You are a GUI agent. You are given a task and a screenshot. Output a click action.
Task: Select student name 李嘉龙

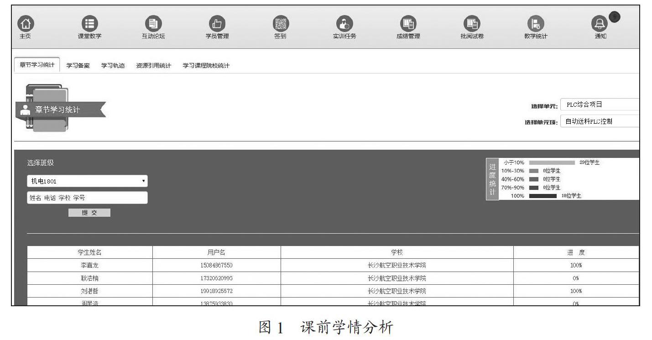click(x=89, y=265)
